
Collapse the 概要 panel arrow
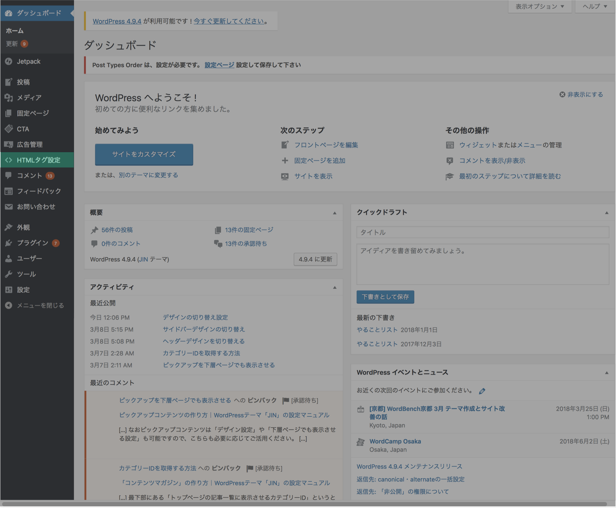pyautogui.click(x=335, y=213)
